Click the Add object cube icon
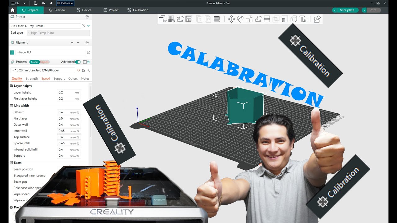397x223 pixels. pos(163,19)
